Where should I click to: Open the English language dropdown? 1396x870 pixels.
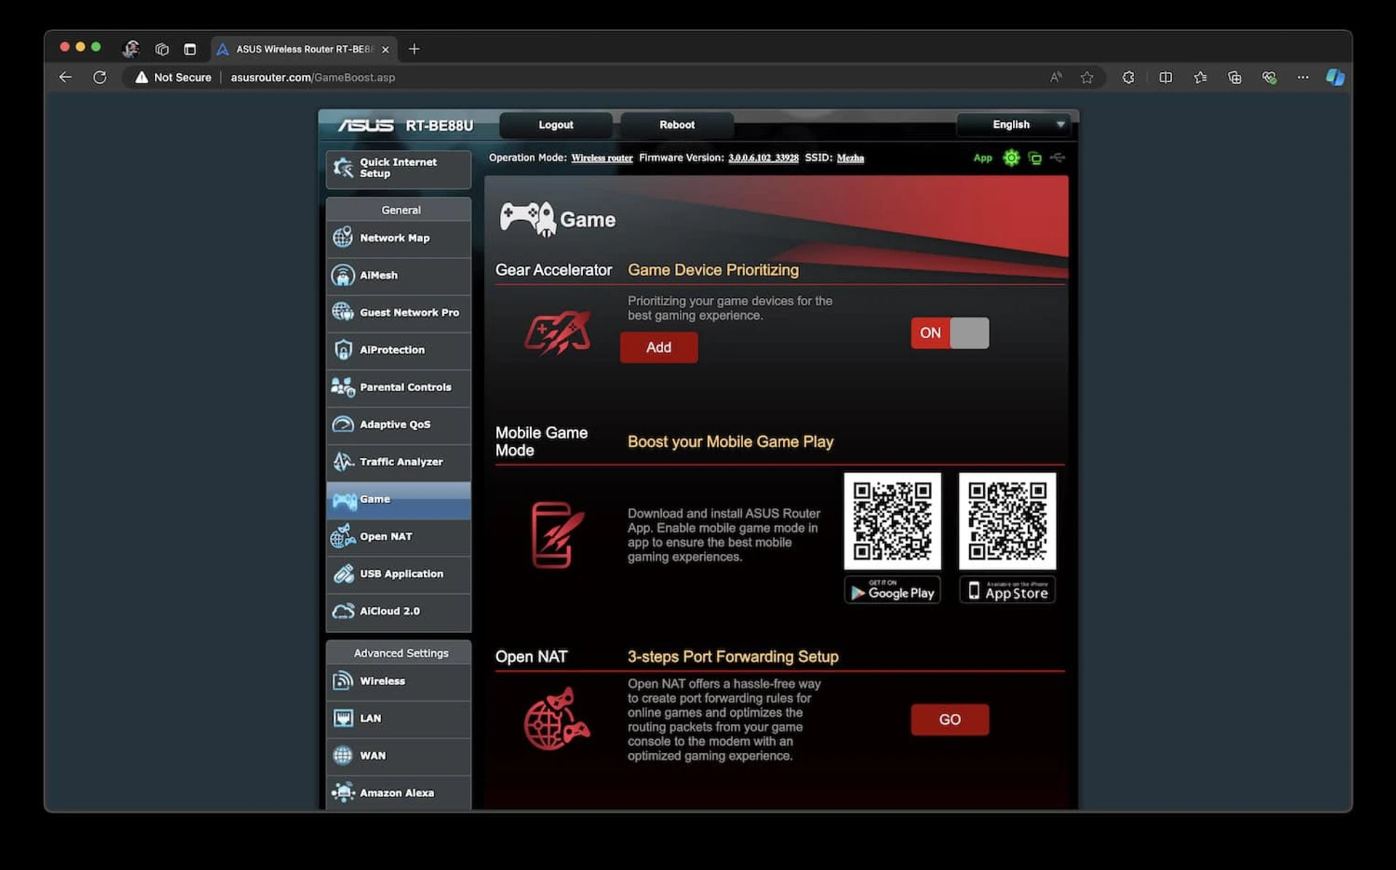tap(1014, 125)
